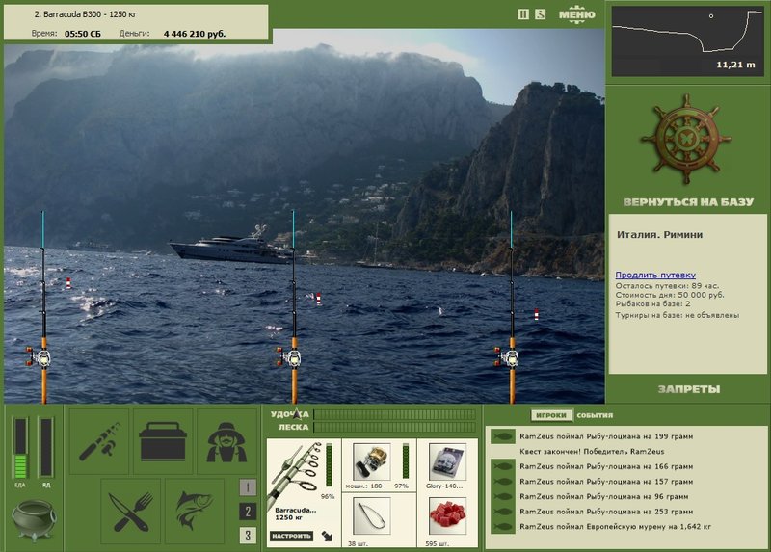
Task: Click the red meat bait thumbnail
Action: (447, 516)
